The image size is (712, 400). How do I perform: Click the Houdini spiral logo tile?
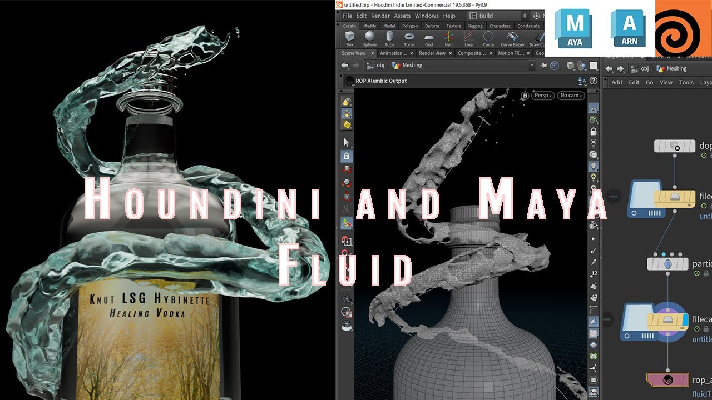point(684,28)
